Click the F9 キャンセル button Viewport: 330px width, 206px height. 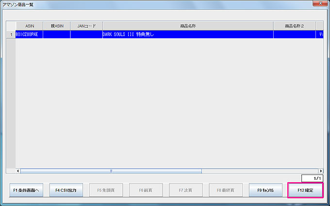pyautogui.click(x=265, y=190)
